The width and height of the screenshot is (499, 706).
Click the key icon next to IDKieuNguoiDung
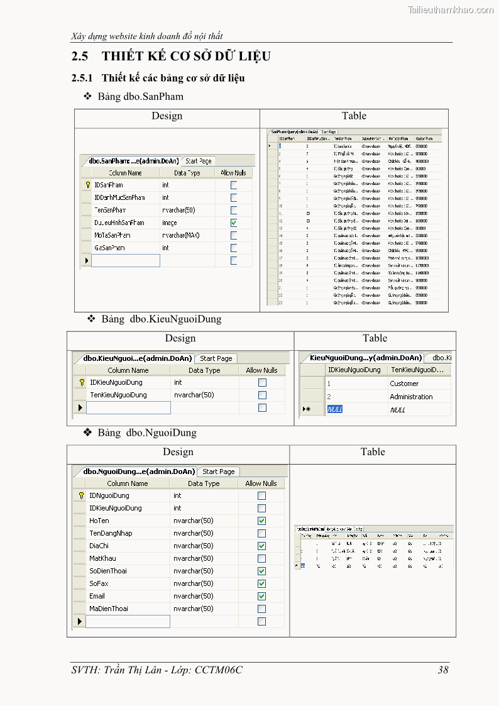pyautogui.click(x=81, y=382)
